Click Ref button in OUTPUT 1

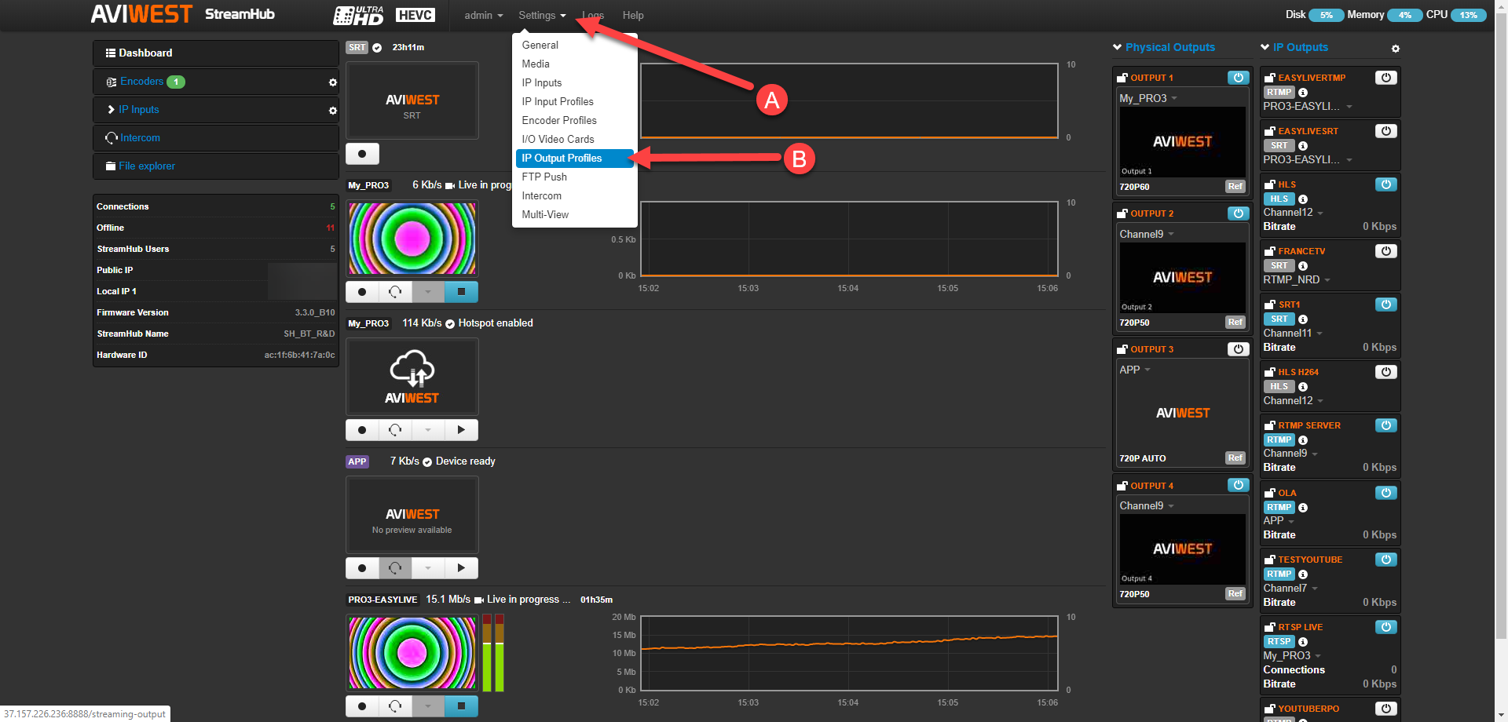(1235, 187)
